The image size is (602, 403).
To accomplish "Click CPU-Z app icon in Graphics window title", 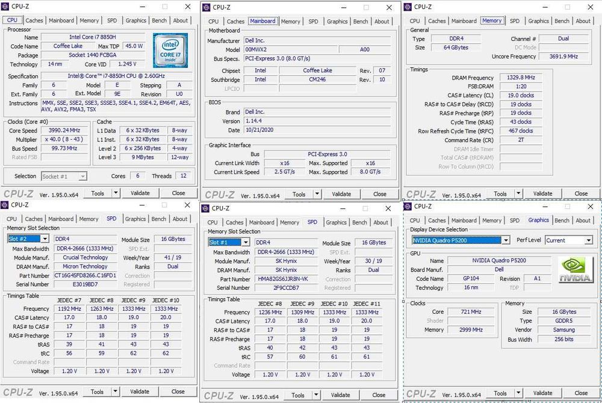I will coord(408,206).
